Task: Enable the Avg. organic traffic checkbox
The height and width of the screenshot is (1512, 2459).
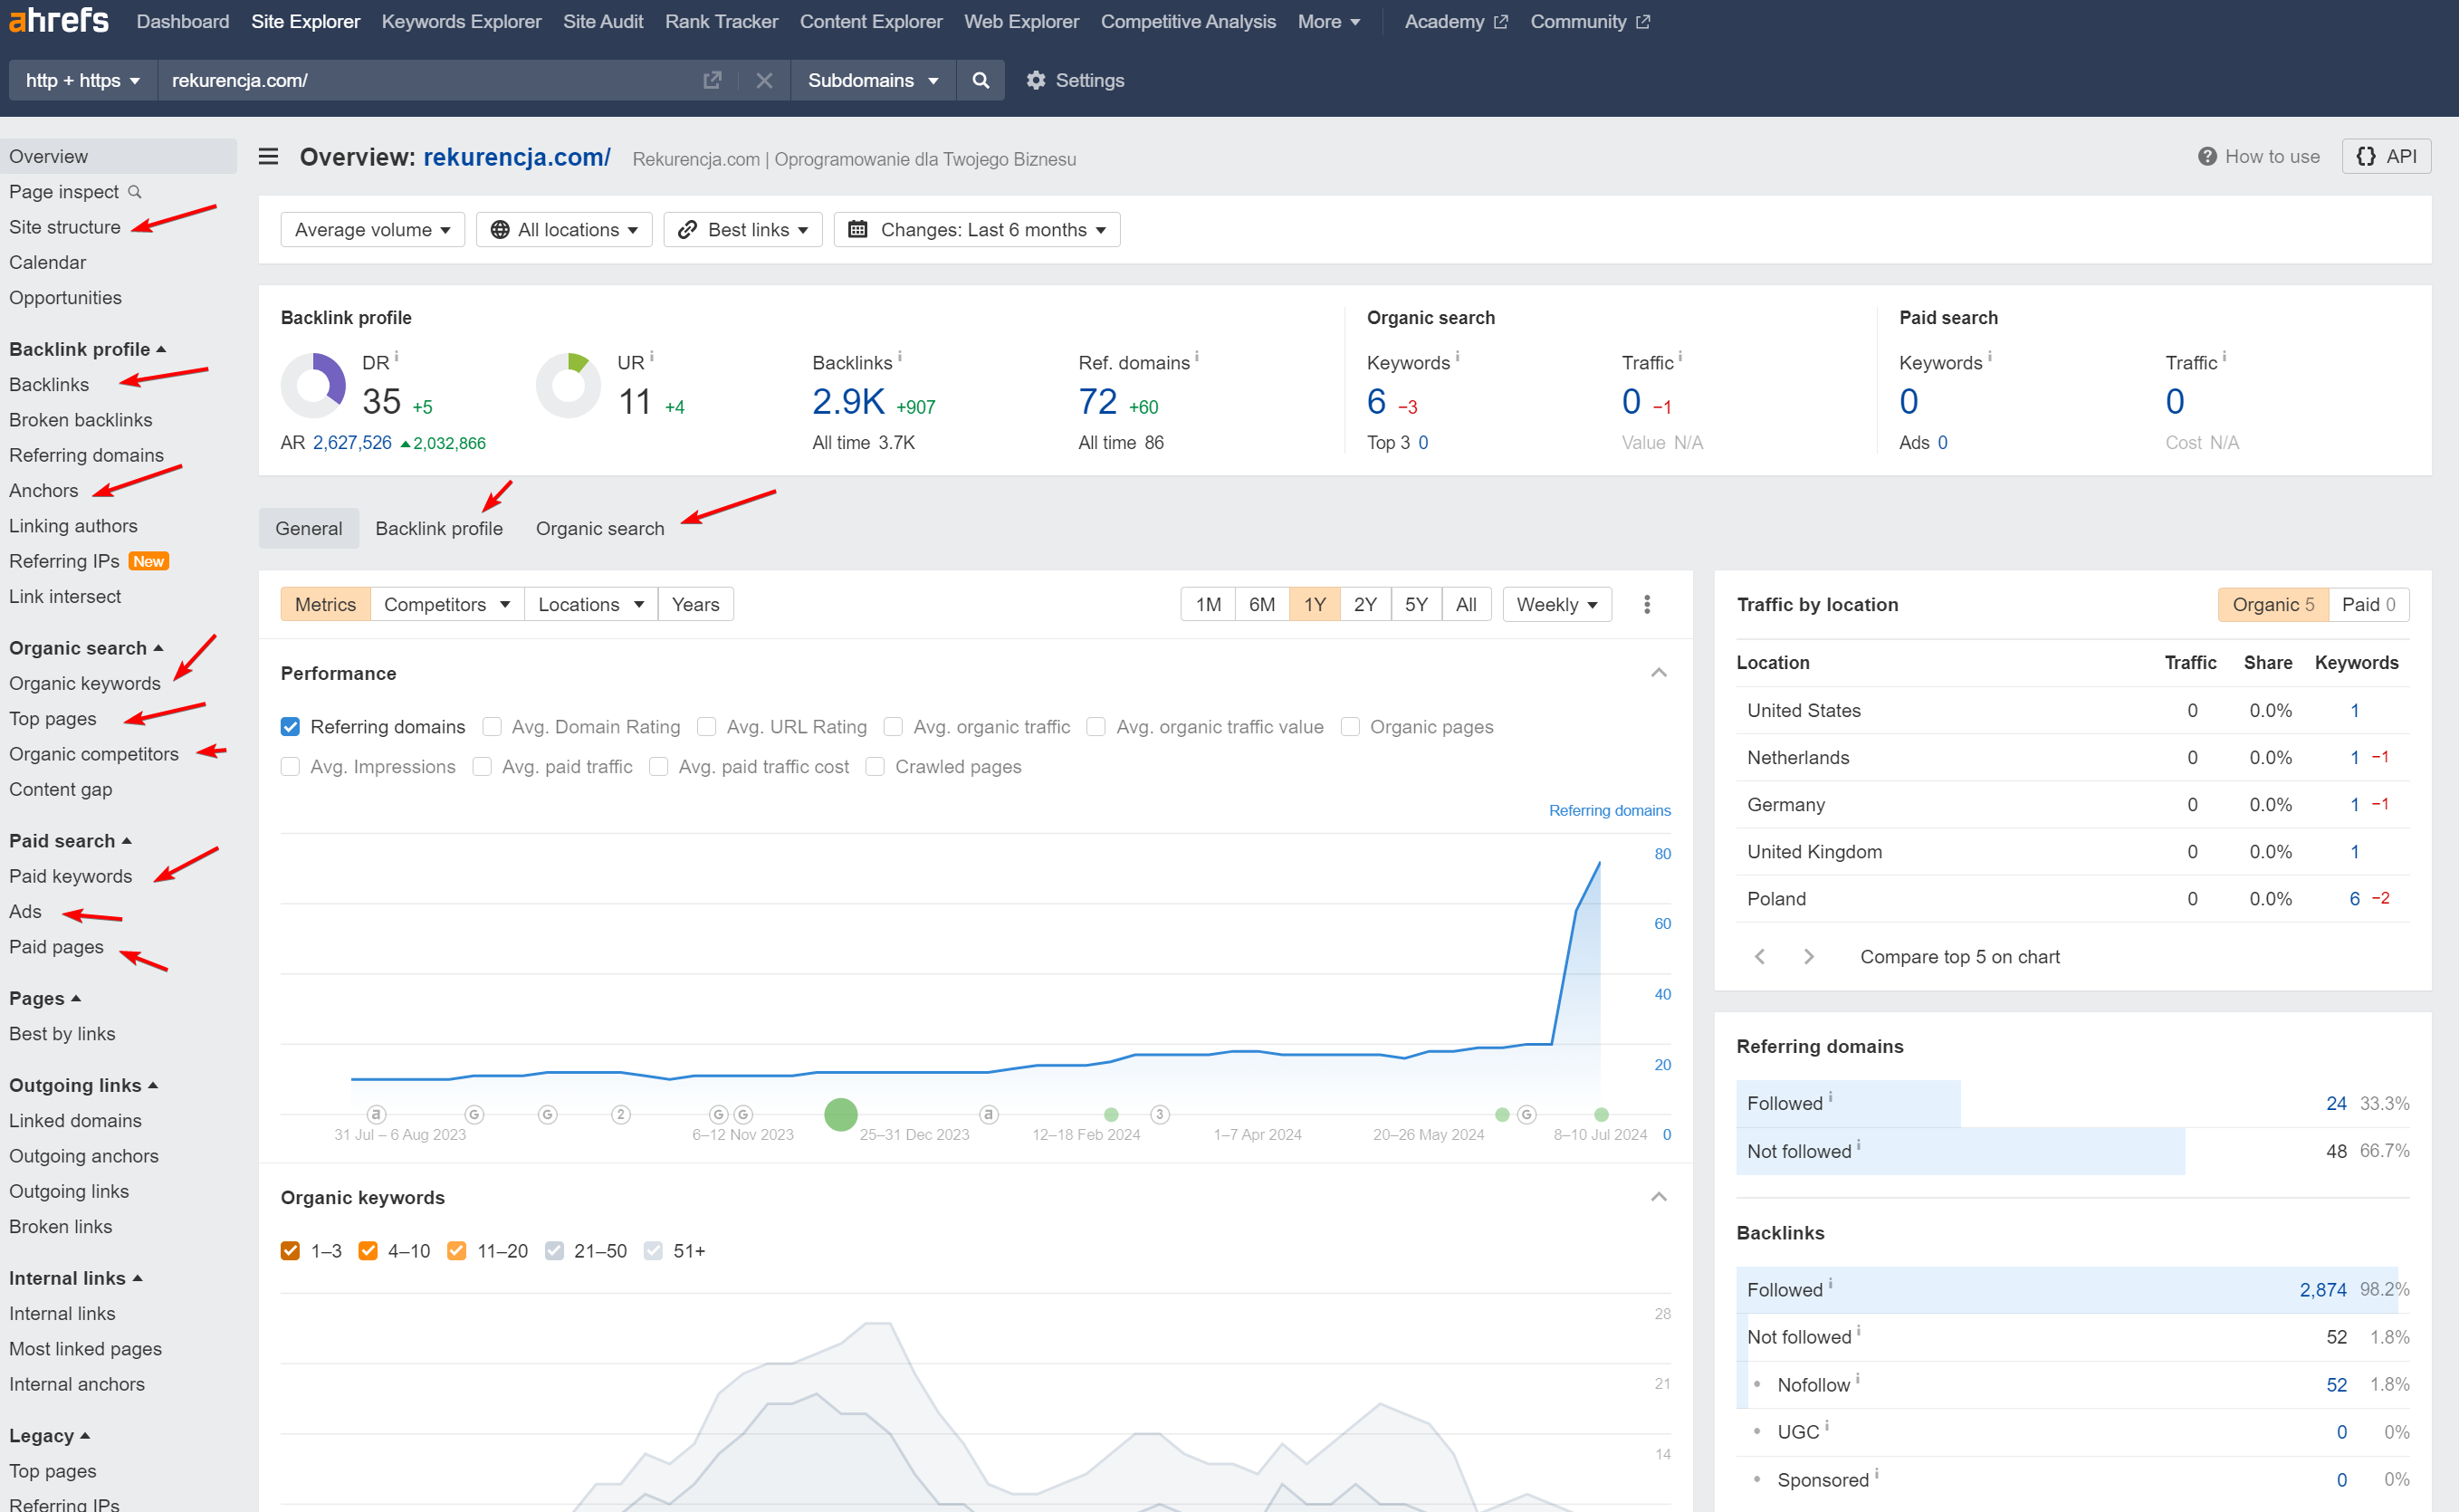Action: [x=893, y=727]
